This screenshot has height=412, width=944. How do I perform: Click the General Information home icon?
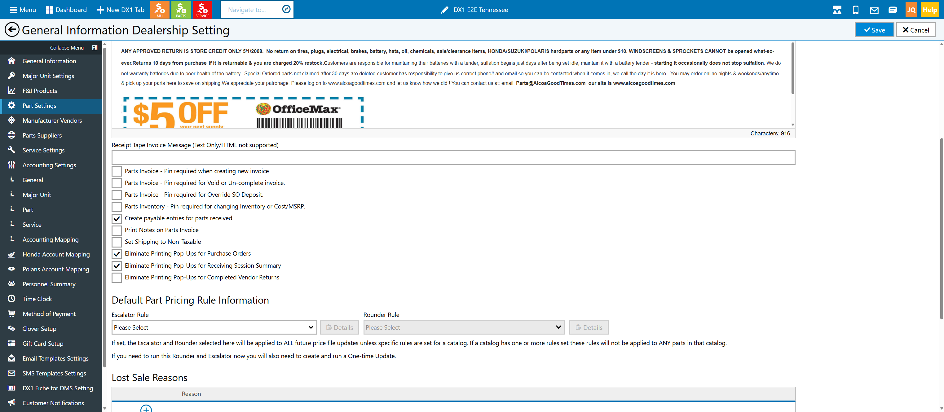point(12,61)
